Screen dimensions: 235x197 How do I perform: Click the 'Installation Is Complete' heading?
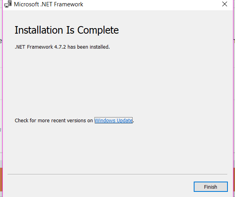pyautogui.click(x=67, y=30)
